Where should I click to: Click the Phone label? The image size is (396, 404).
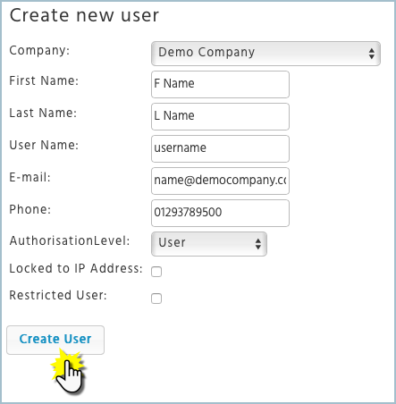pyautogui.click(x=30, y=209)
